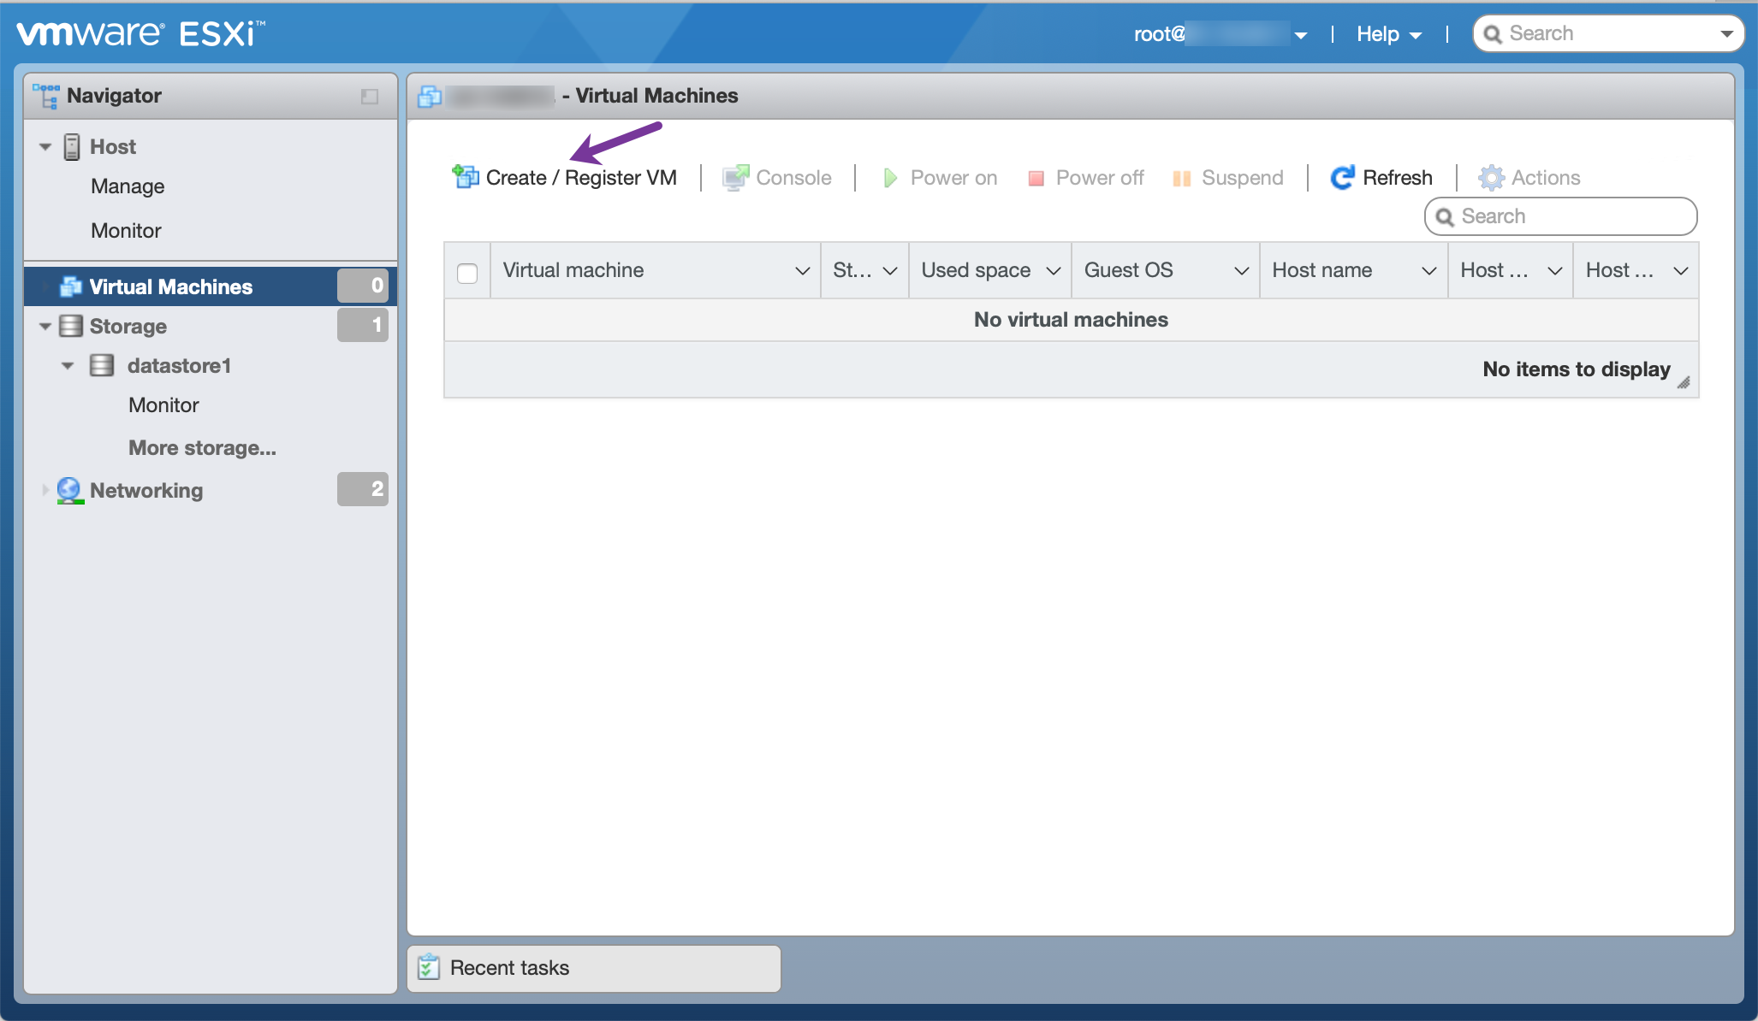Image resolution: width=1758 pixels, height=1021 pixels.
Task: Click the Console monitor icon
Action: click(x=734, y=177)
